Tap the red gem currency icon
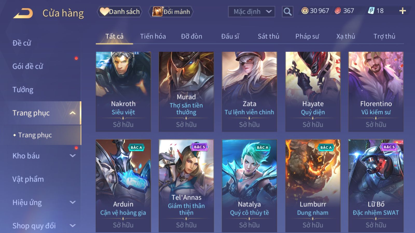 pos(338,11)
